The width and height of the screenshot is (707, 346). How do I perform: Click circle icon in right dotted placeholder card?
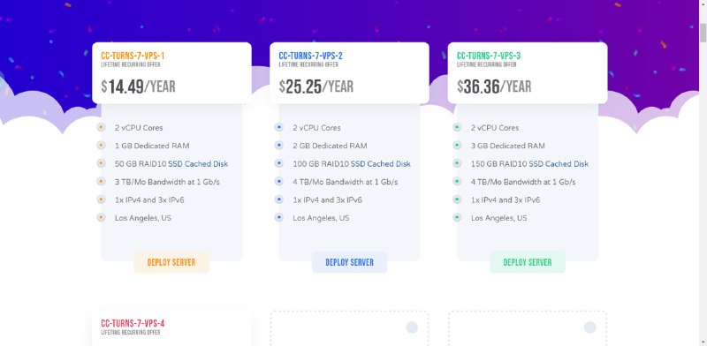coord(589,327)
